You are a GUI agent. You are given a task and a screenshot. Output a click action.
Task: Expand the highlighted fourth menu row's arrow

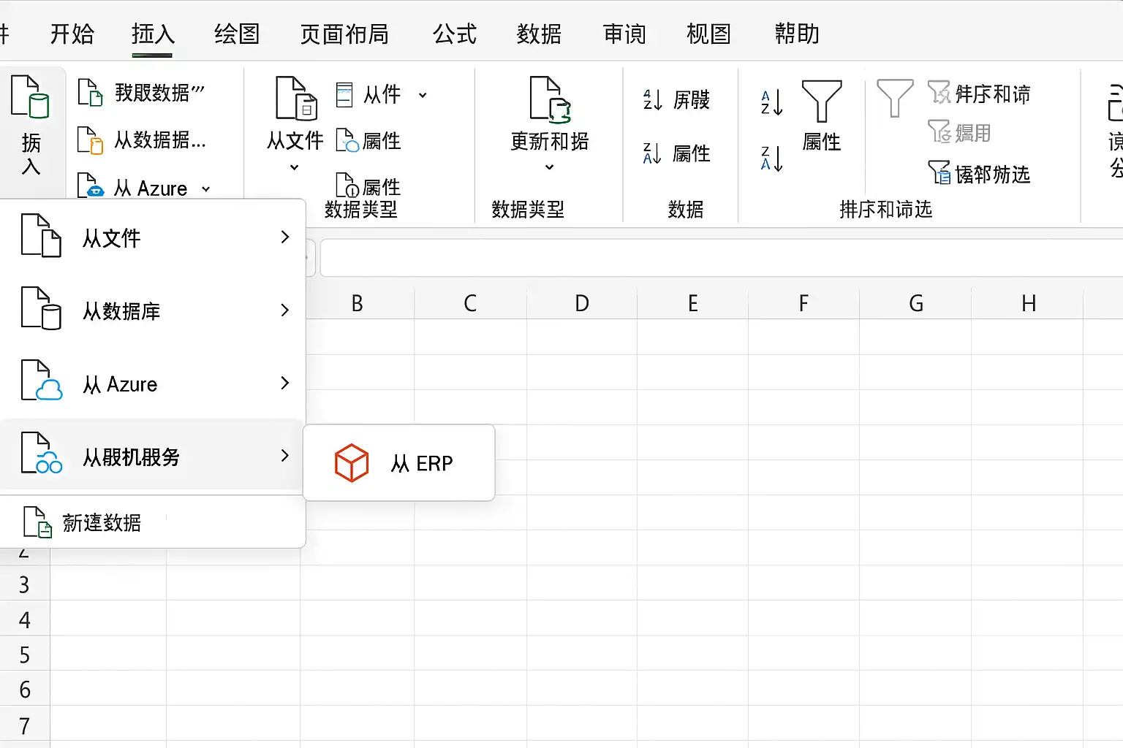285,455
